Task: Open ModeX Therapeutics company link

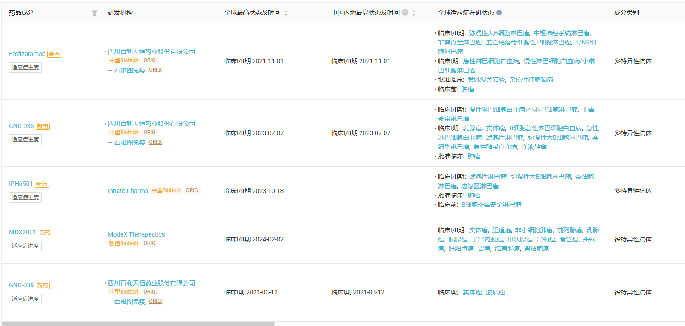Action: 136,234
